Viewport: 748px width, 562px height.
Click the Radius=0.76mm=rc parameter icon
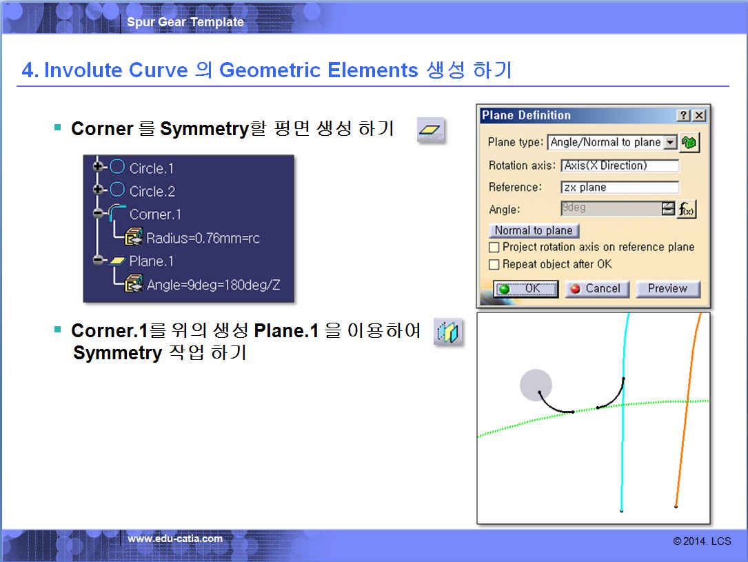[x=134, y=238]
